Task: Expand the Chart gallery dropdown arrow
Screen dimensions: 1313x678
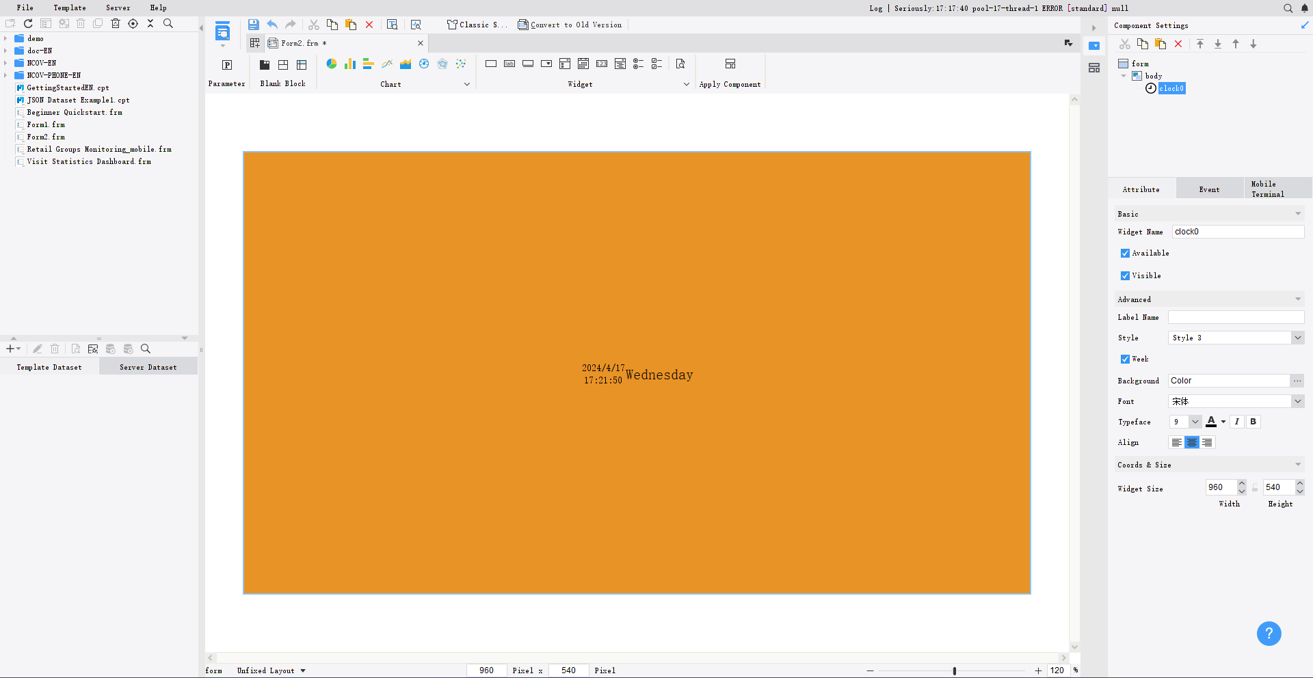Action: click(x=467, y=84)
